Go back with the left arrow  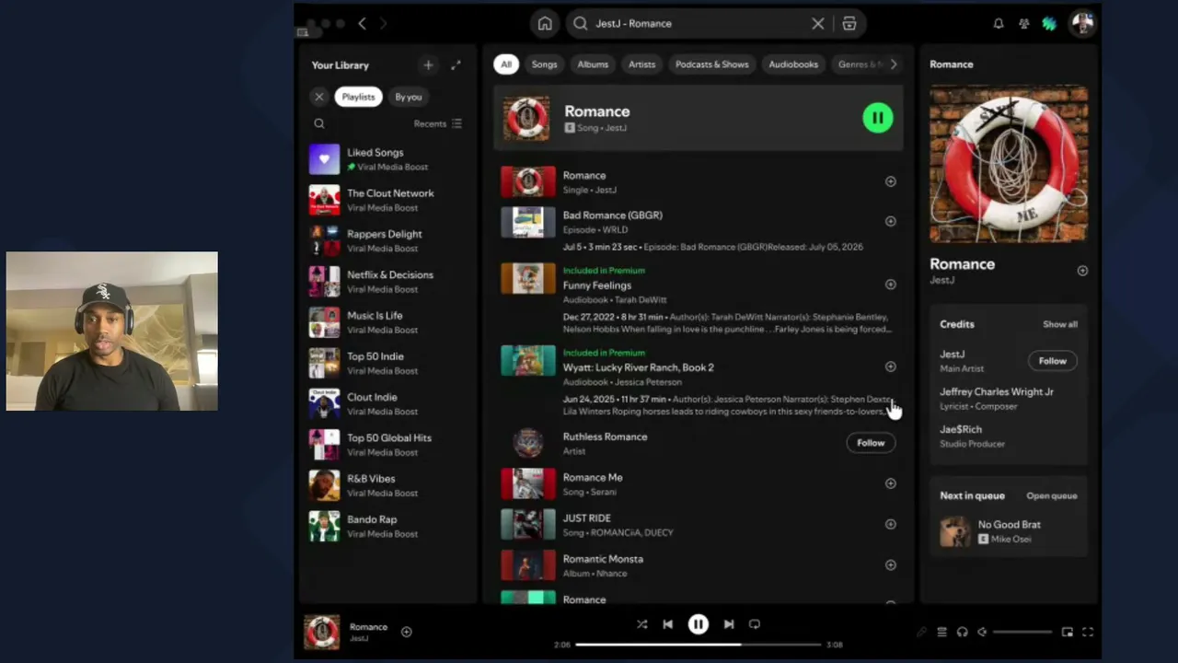[x=362, y=24]
